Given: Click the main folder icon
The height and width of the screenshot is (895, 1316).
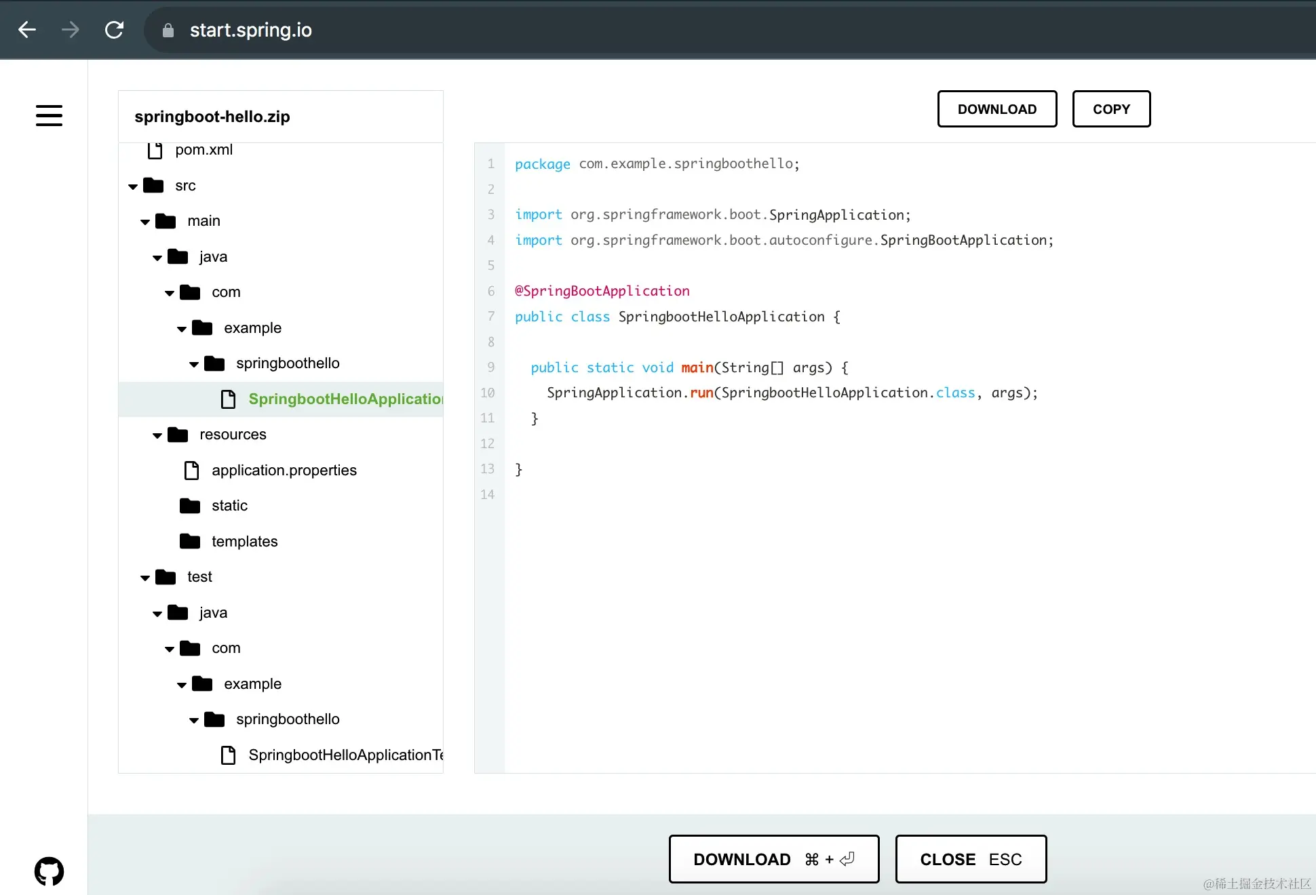Looking at the screenshot, I should [x=166, y=220].
